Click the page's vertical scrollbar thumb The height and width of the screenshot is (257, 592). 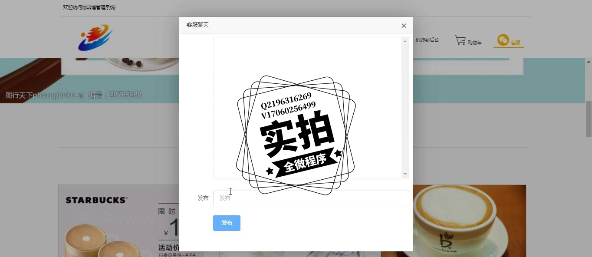pyautogui.click(x=589, y=119)
